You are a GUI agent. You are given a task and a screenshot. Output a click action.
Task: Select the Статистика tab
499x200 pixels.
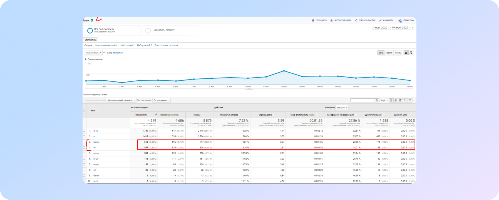[91, 40]
